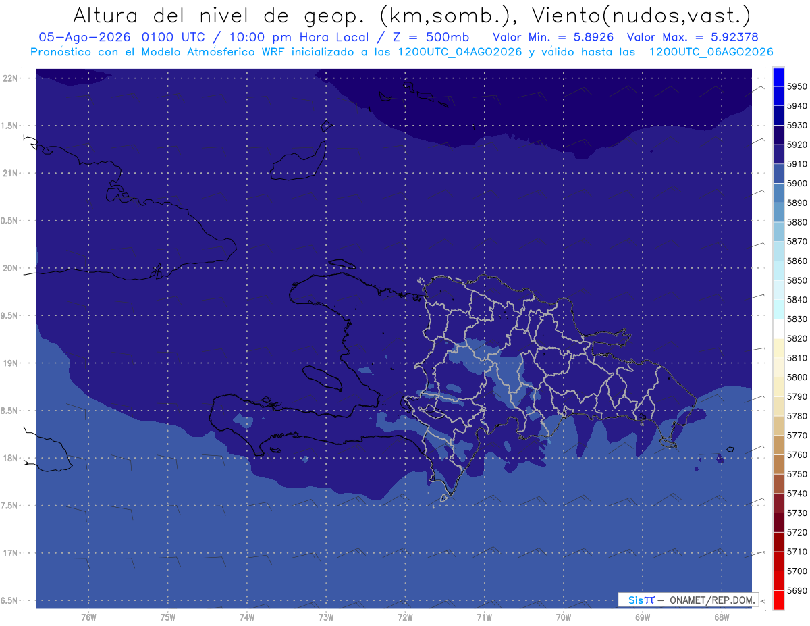Click the 69W longitude label

pyautogui.click(x=642, y=617)
